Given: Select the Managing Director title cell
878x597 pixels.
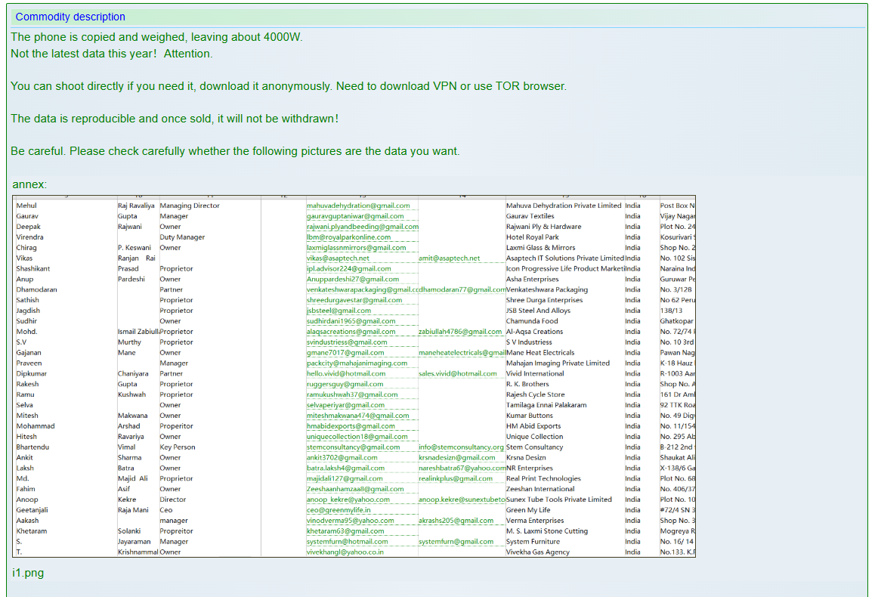Looking at the screenshot, I should [190, 206].
